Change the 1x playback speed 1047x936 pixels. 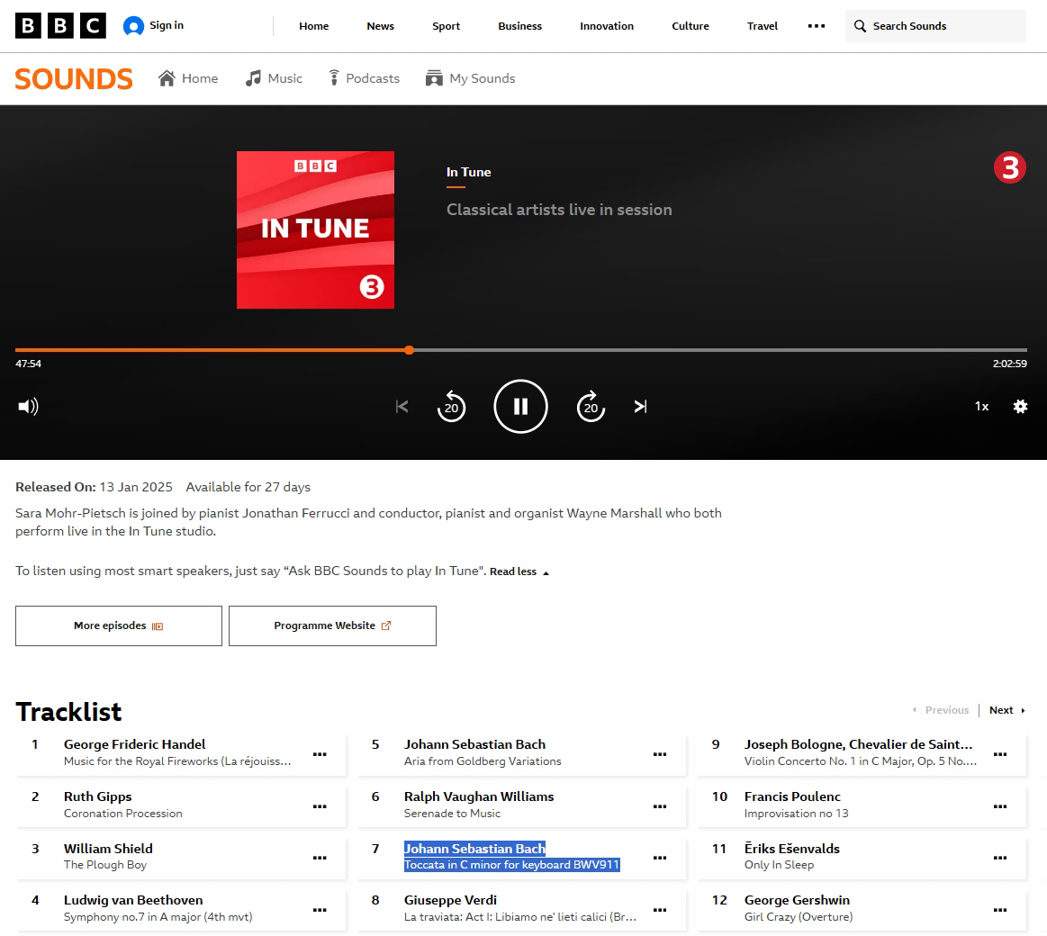981,407
